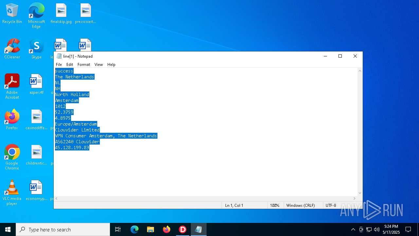Click 'AS62240 Clouvider' line
Viewport: 419px width, 236px height.
click(77, 142)
